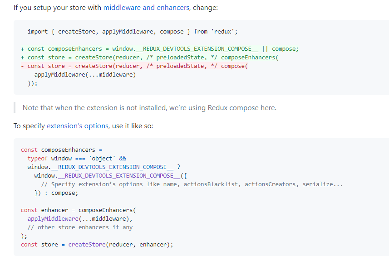Click the comment '// Specify extension's options like name'
Screen dimensions: 389x256
point(192,184)
